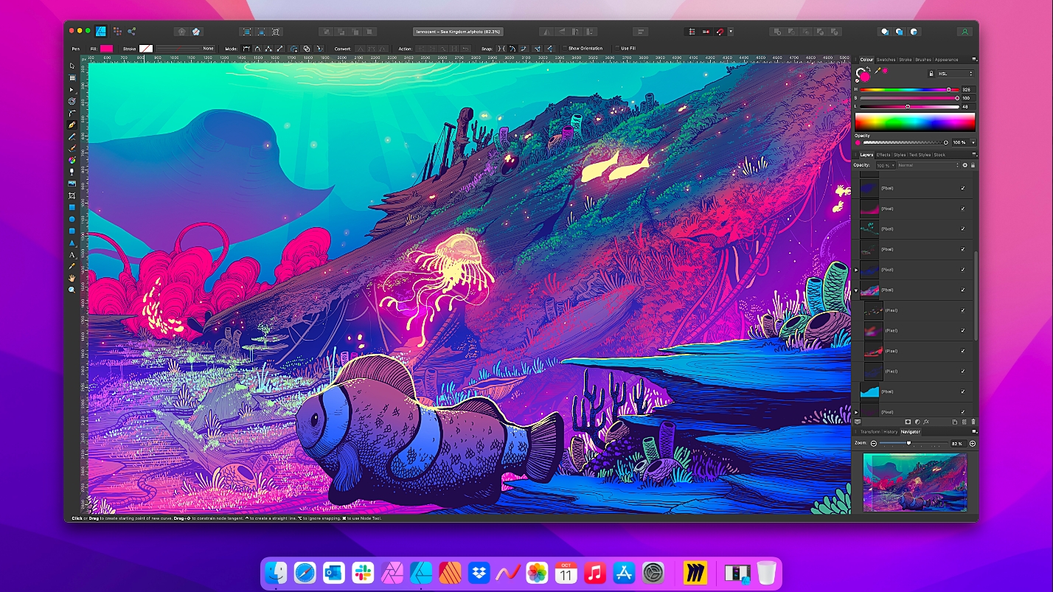The width and height of the screenshot is (1053, 592).
Task: Select the Pencil tool
Action: tap(72, 136)
